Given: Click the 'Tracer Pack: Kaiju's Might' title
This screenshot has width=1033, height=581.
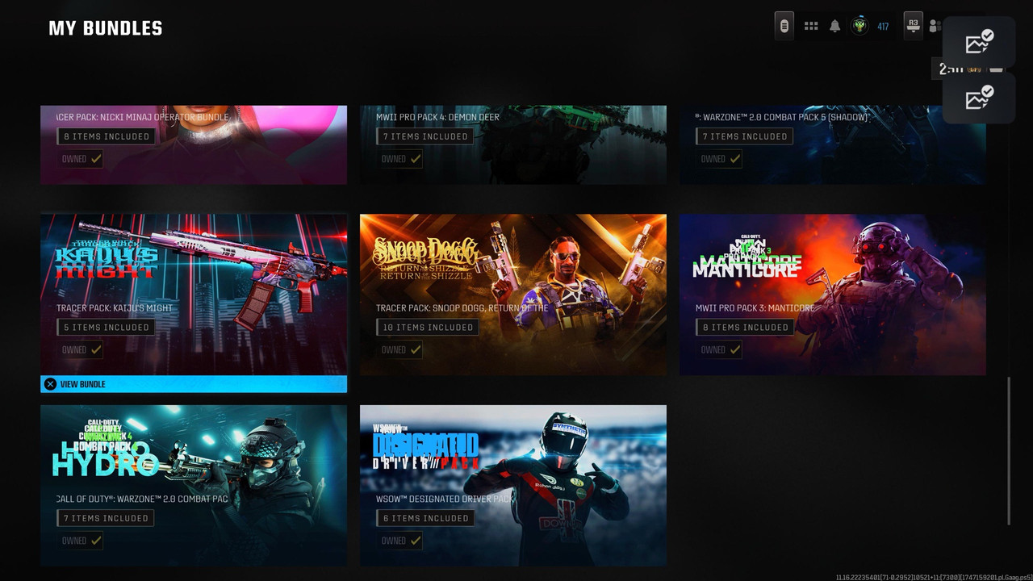Looking at the screenshot, I should tap(114, 307).
